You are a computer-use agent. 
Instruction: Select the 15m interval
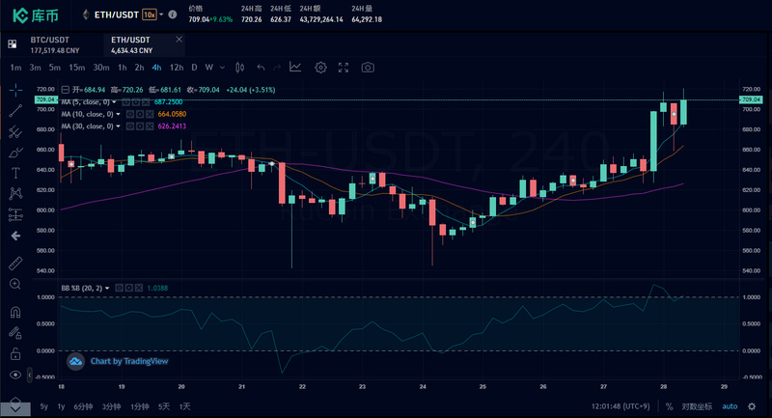[77, 68]
